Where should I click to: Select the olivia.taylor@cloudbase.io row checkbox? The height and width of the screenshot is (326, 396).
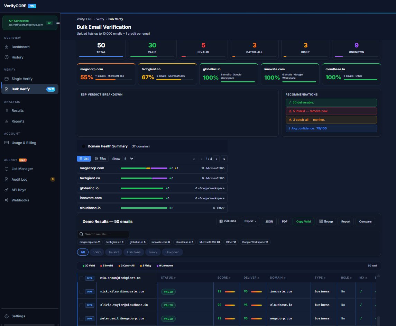(81, 305)
